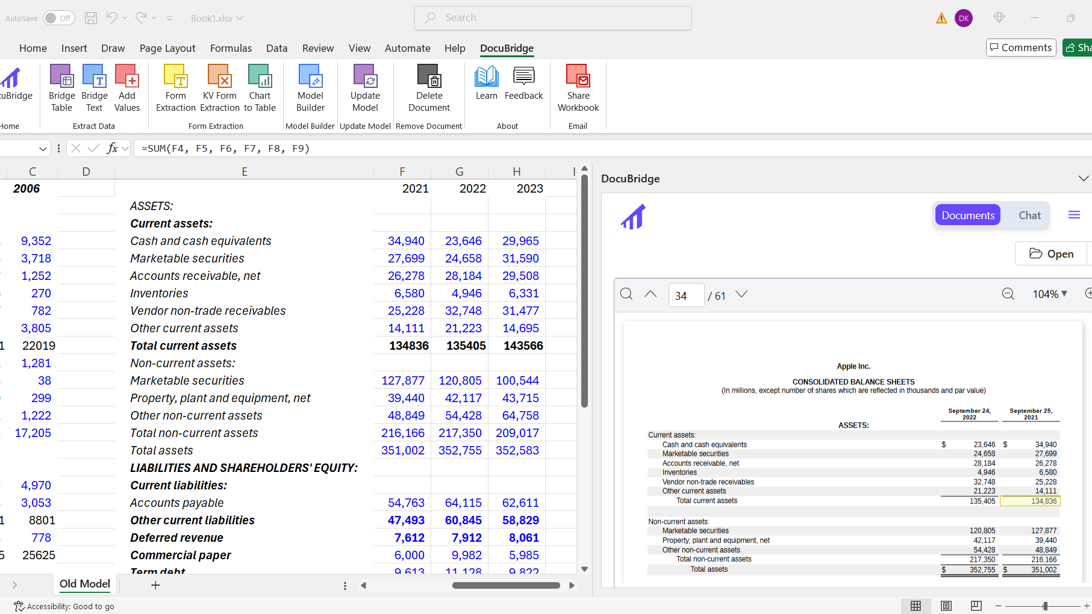Viewport: 1092px width, 614px height.
Task: Click the search magnifier in the PDF viewer
Action: (626, 294)
